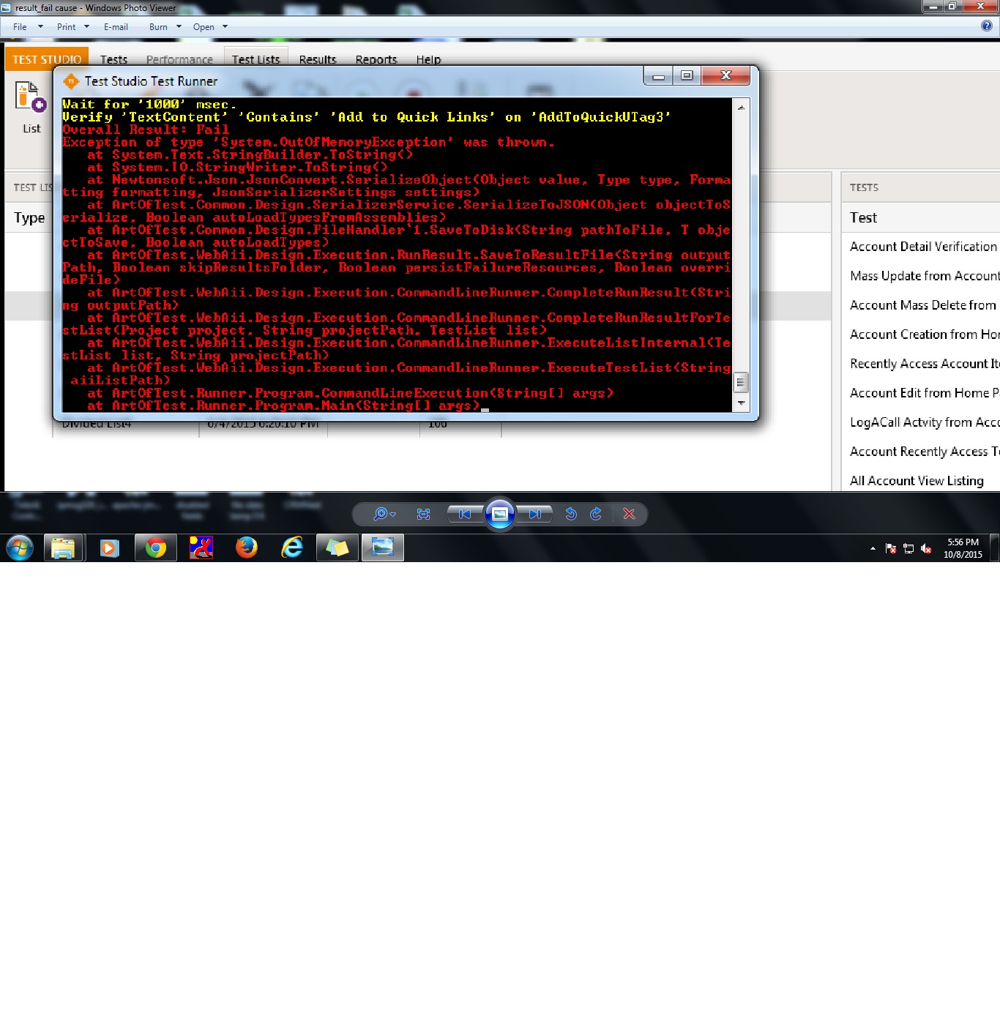Click the E-mail button

(116, 27)
